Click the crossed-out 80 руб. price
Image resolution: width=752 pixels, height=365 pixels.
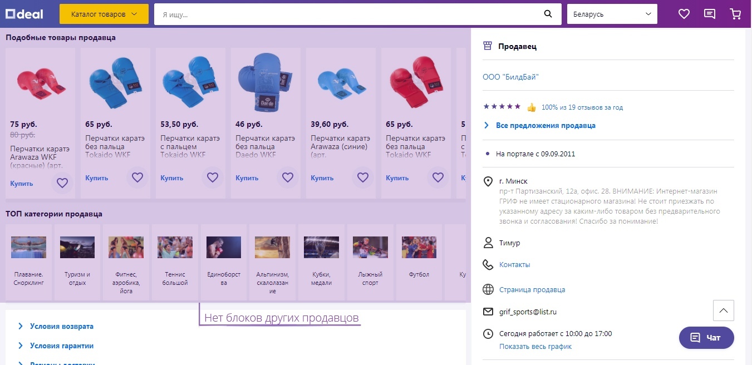[23, 135]
